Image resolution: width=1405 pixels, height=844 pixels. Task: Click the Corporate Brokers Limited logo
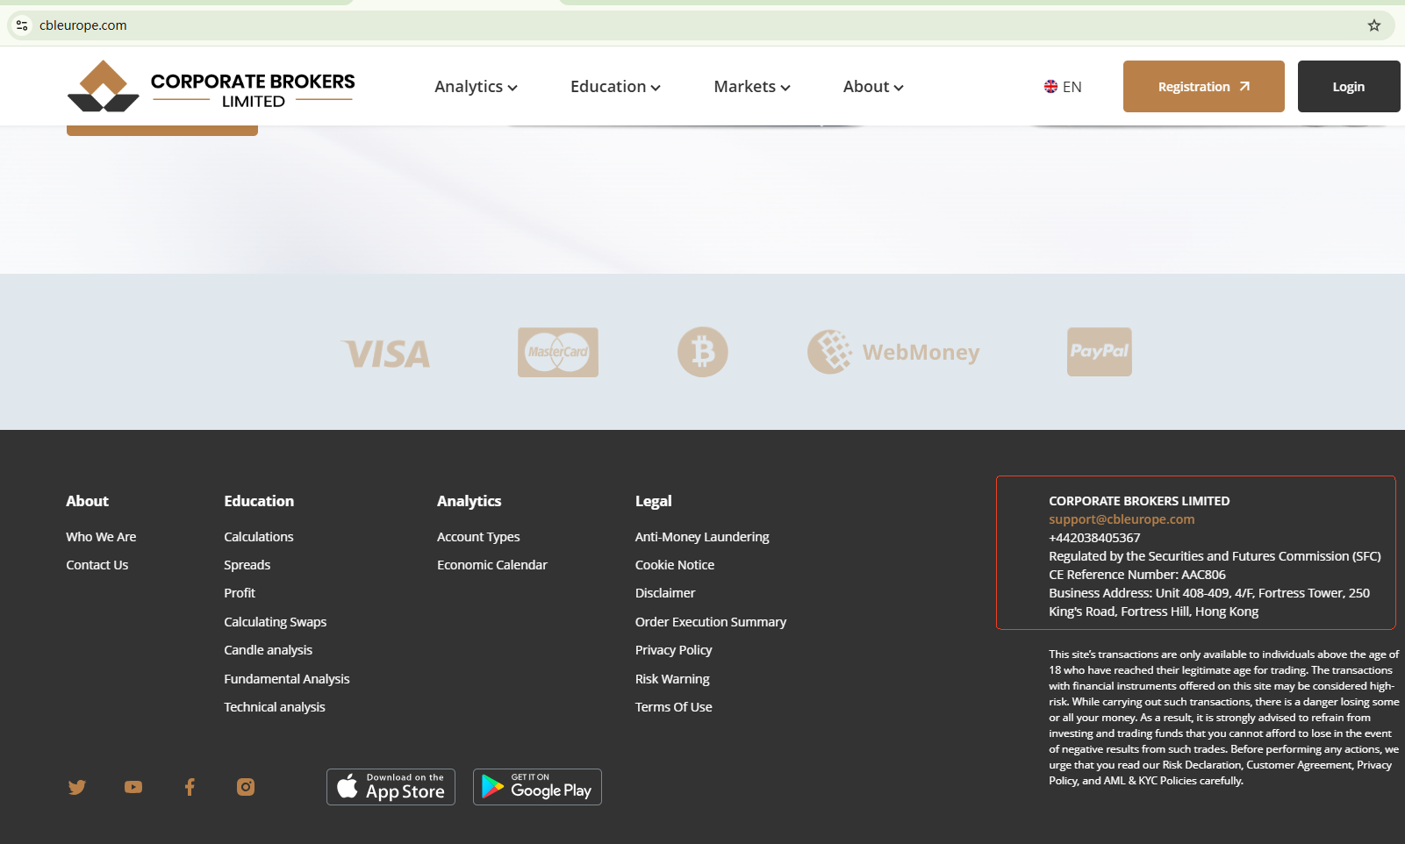tap(211, 87)
